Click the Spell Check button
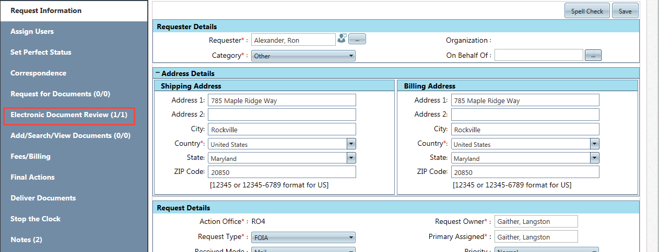The image size is (659, 252). (587, 11)
